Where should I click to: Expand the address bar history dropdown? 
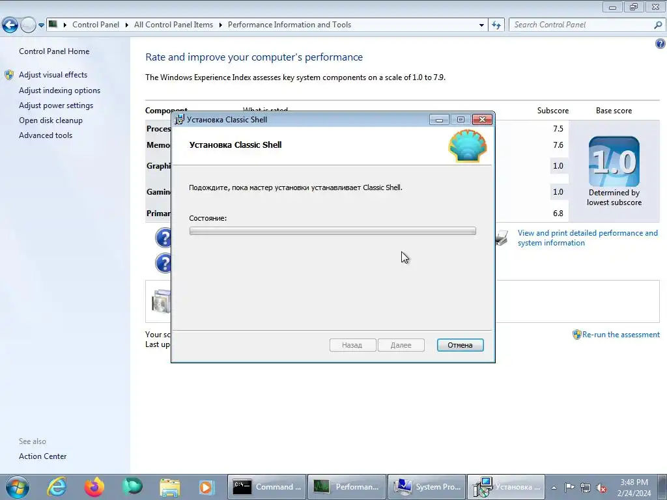[x=481, y=25]
